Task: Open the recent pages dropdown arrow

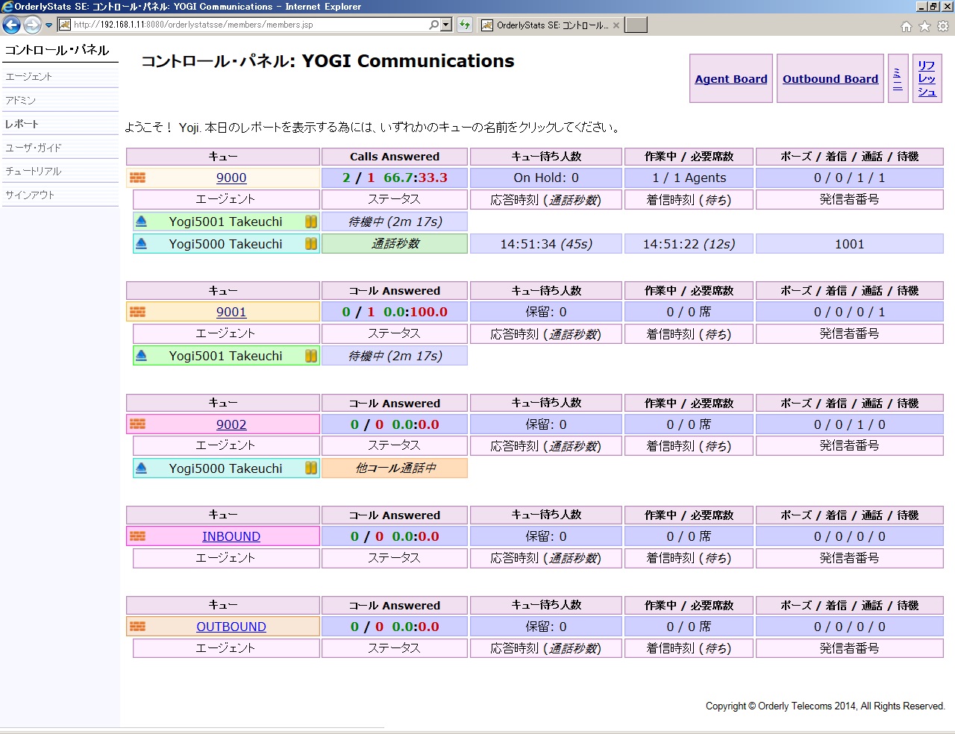Action: [49, 25]
